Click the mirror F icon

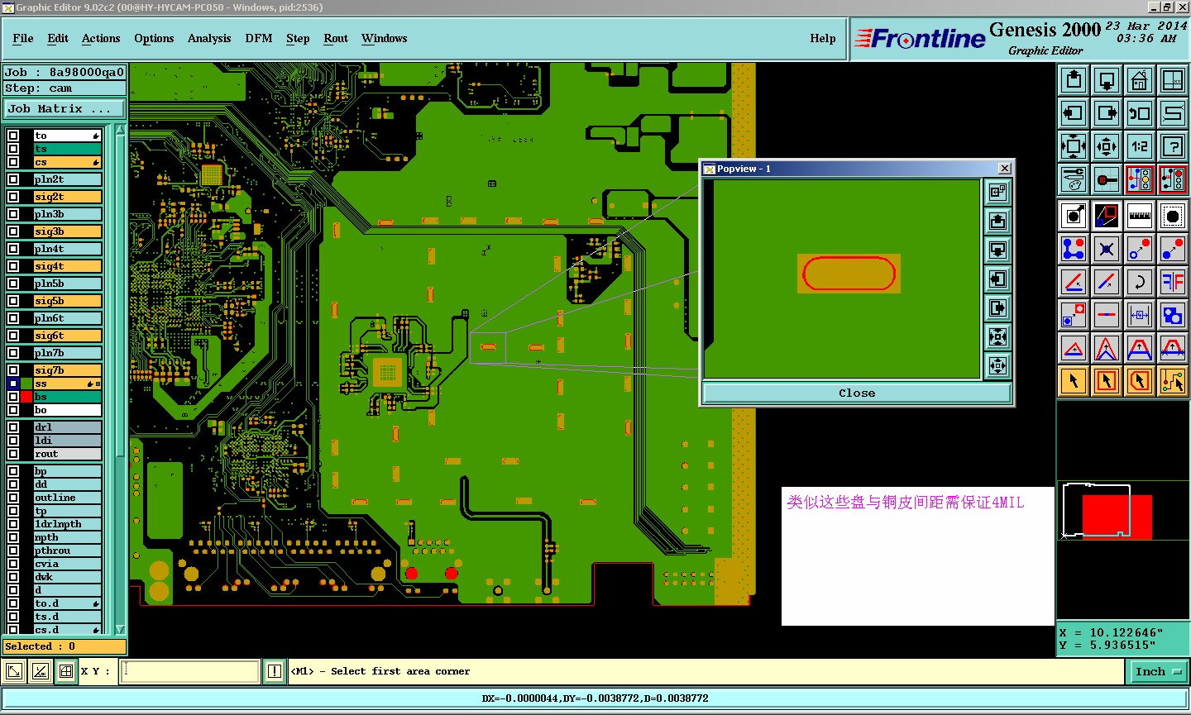click(x=1173, y=281)
